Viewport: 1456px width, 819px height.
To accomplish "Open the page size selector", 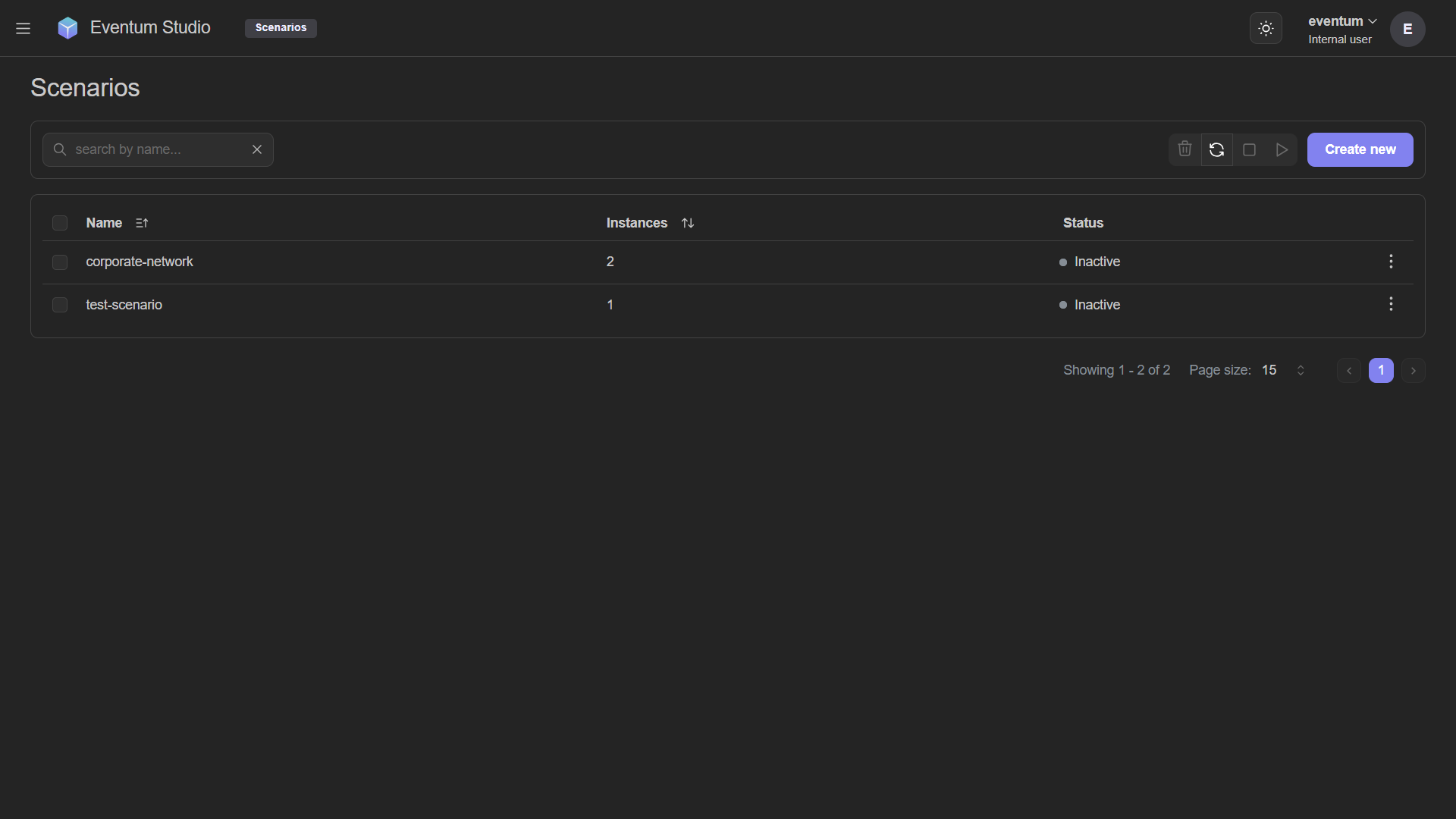I will (1283, 370).
